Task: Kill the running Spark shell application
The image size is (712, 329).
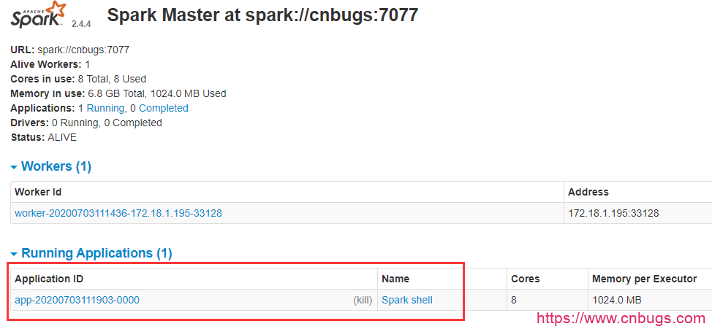Action: (x=362, y=300)
